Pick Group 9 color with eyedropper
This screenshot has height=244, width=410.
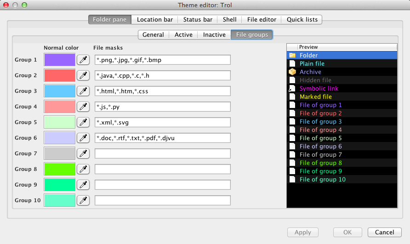pyautogui.click(x=83, y=185)
